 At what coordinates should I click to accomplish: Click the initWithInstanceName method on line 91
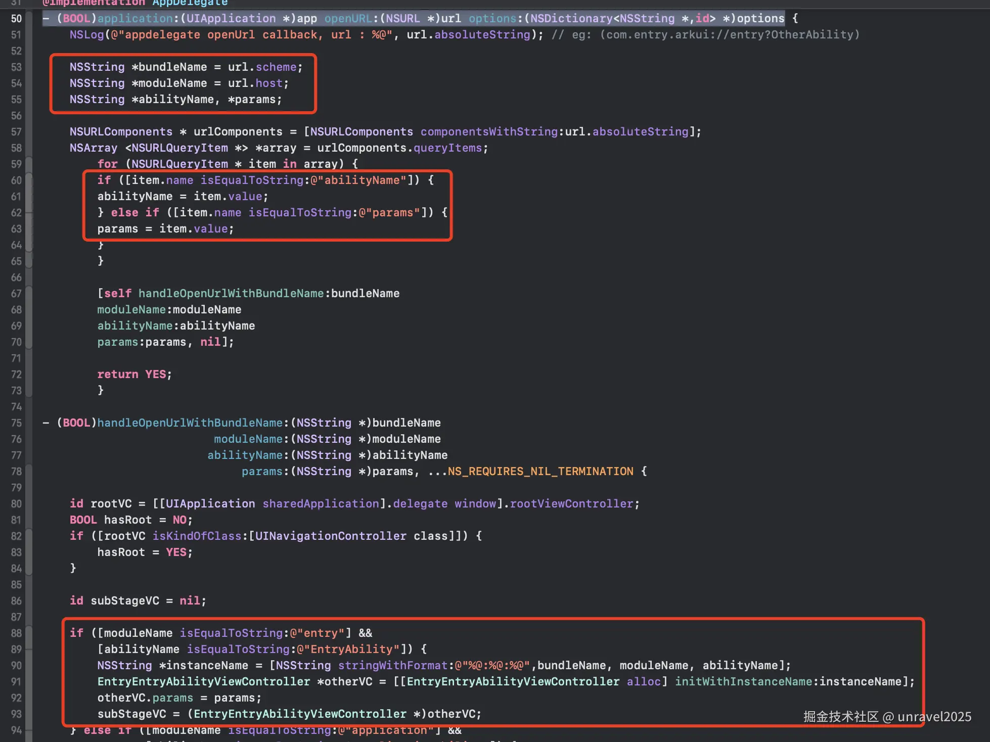click(743, 682)
